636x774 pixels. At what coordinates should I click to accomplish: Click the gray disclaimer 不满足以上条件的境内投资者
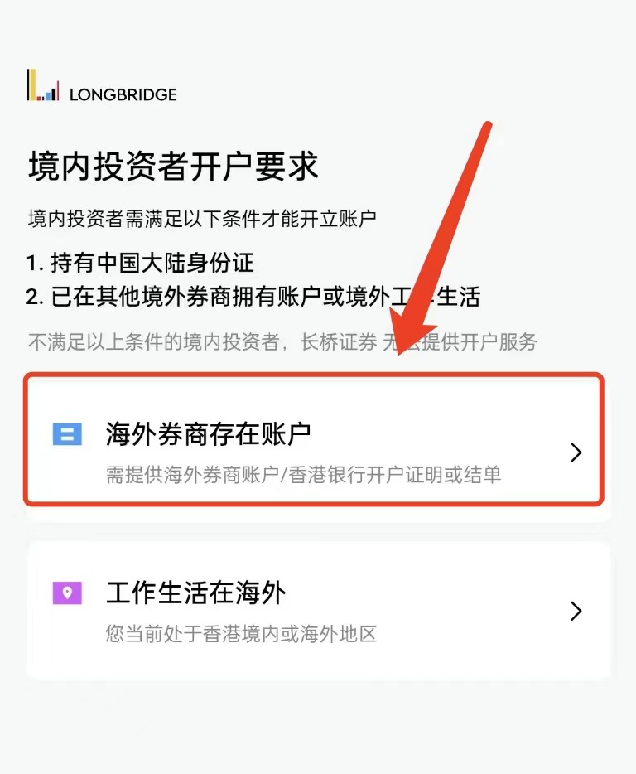click(x=154, y=342)
